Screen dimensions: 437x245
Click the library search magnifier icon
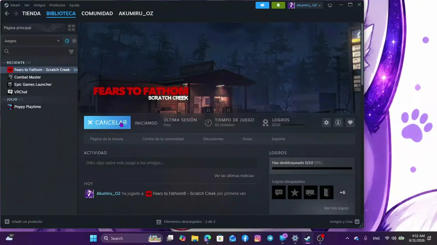tap(6, 51)
